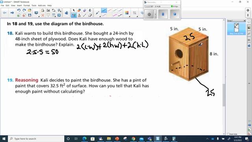Open the pen types selector
The width and height of the screenshot is (252, 142).
point(97,13)
